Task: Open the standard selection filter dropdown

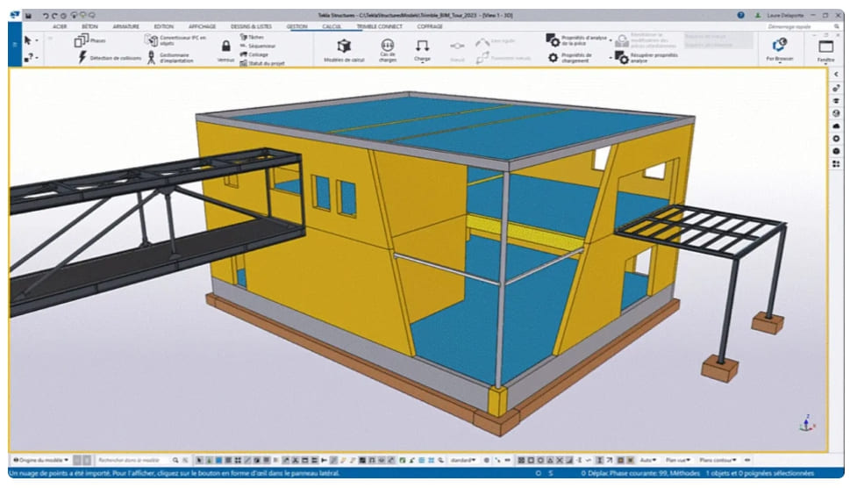Action: pos(462,460)
